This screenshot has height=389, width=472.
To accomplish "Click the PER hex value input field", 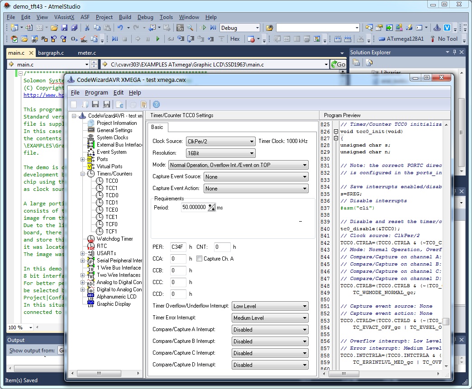I will [x=178, y=247].
